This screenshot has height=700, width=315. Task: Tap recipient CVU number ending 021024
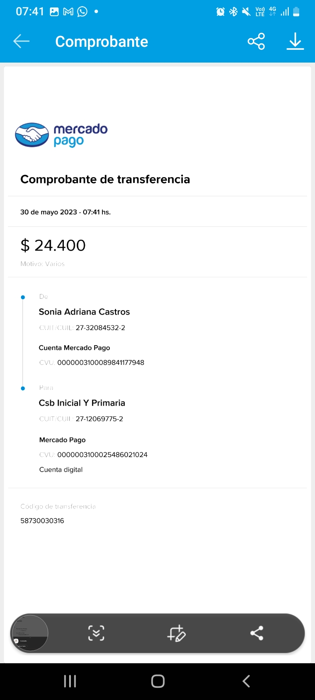click(102, 455)
